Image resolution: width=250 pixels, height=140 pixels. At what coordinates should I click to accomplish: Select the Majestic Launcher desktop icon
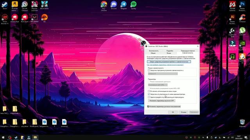pos(34,6)
